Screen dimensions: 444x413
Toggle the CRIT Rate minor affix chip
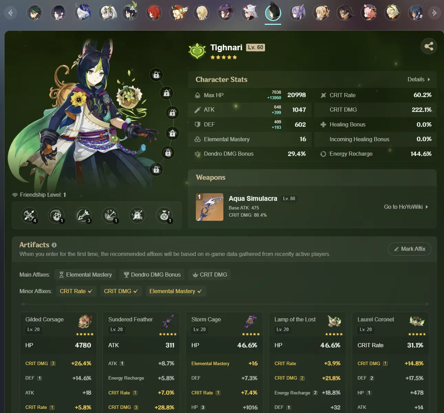[76, 291]
